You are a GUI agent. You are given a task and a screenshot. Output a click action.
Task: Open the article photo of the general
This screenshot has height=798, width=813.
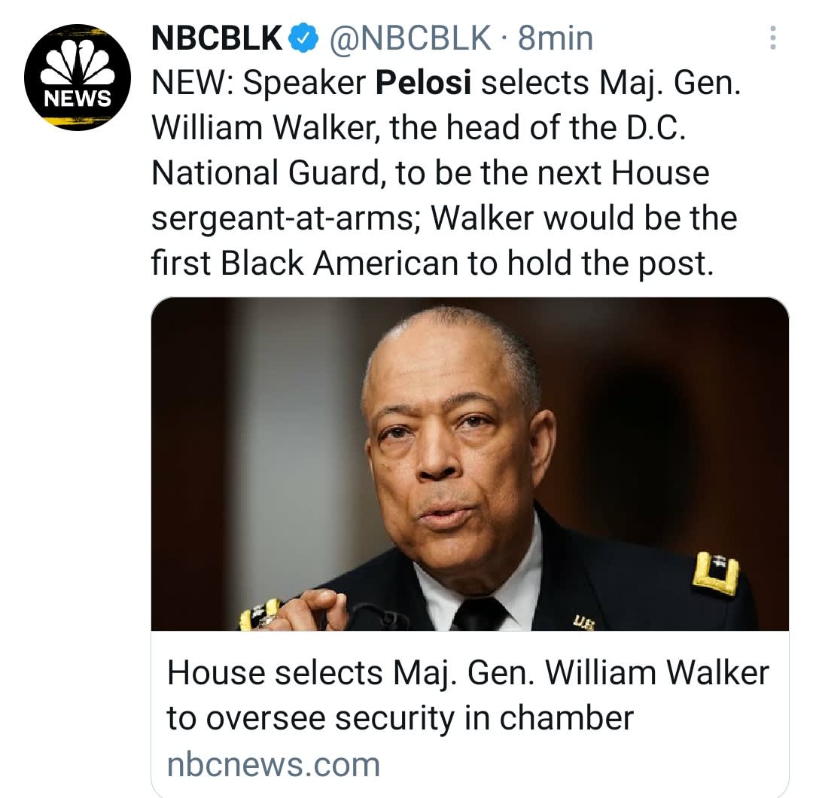[470, 463]
